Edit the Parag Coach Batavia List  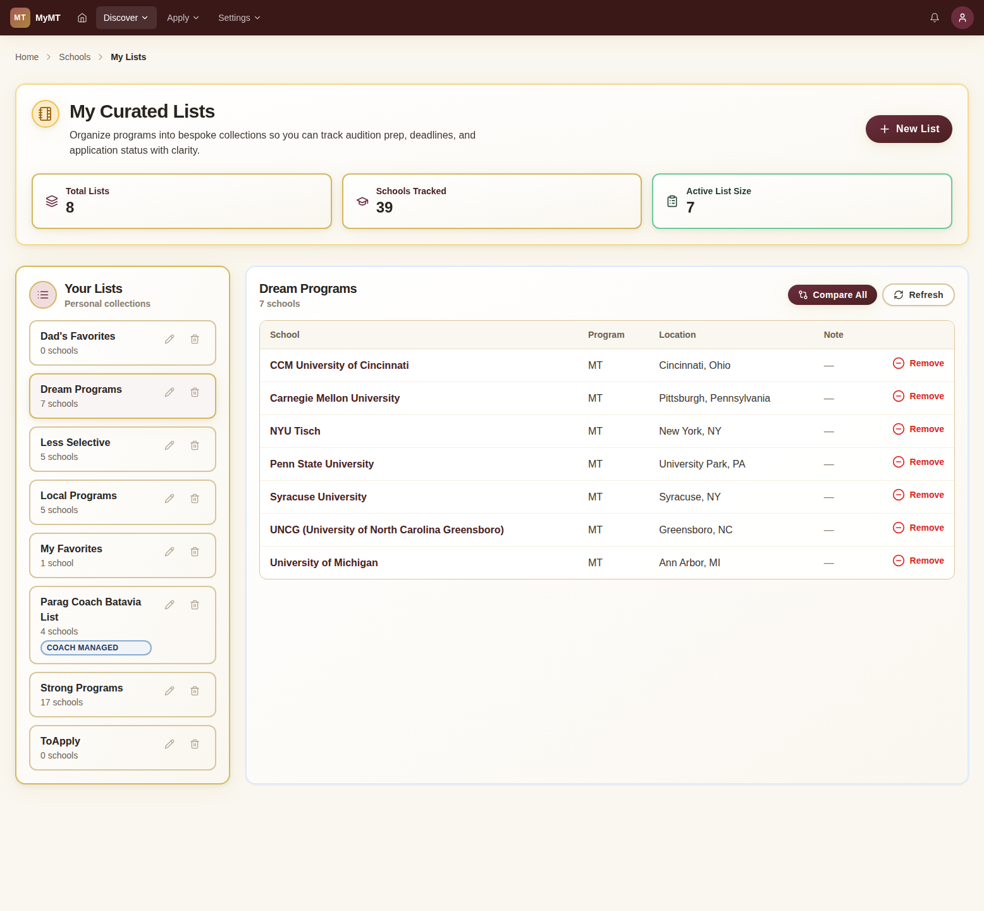click(169, 605)
